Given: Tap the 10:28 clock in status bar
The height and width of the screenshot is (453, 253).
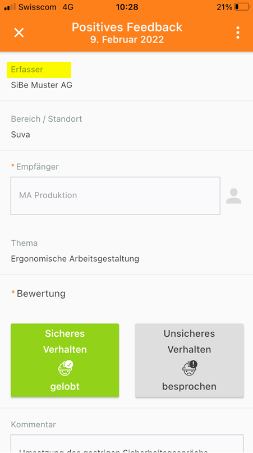Looking at the screenshot, I should coord(127,7).
